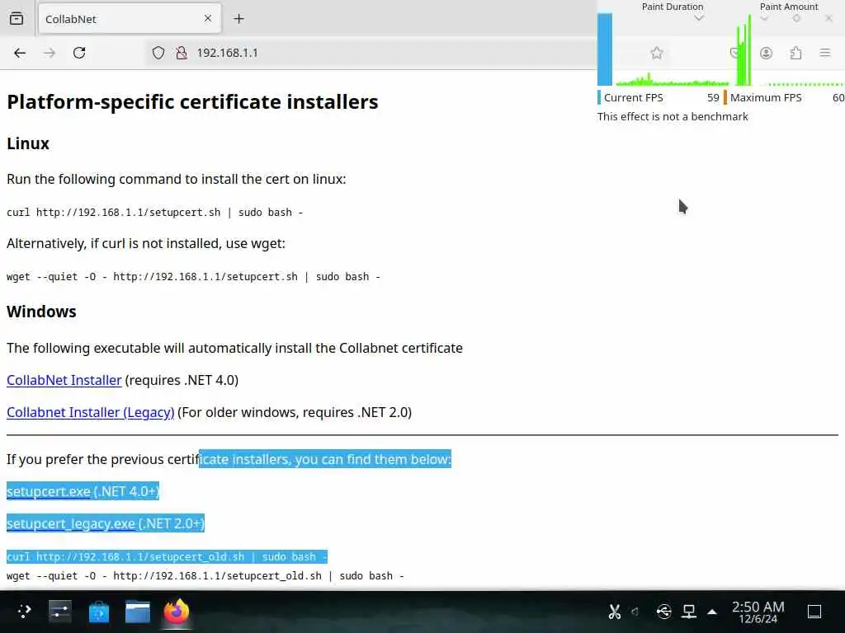Viewport: 845px width, 633px height.
Task: Click the wget setupcert.sh command line
Action: click(193, 277)
